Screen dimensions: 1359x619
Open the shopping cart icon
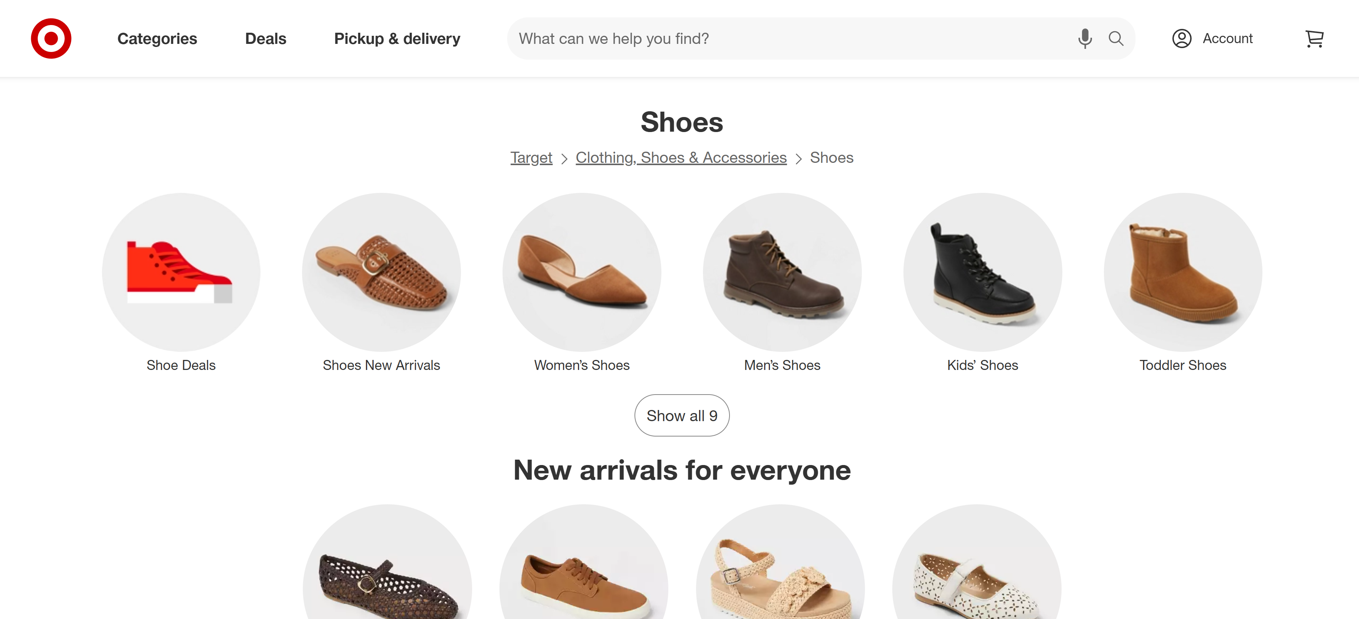[x=1314, y=38]
